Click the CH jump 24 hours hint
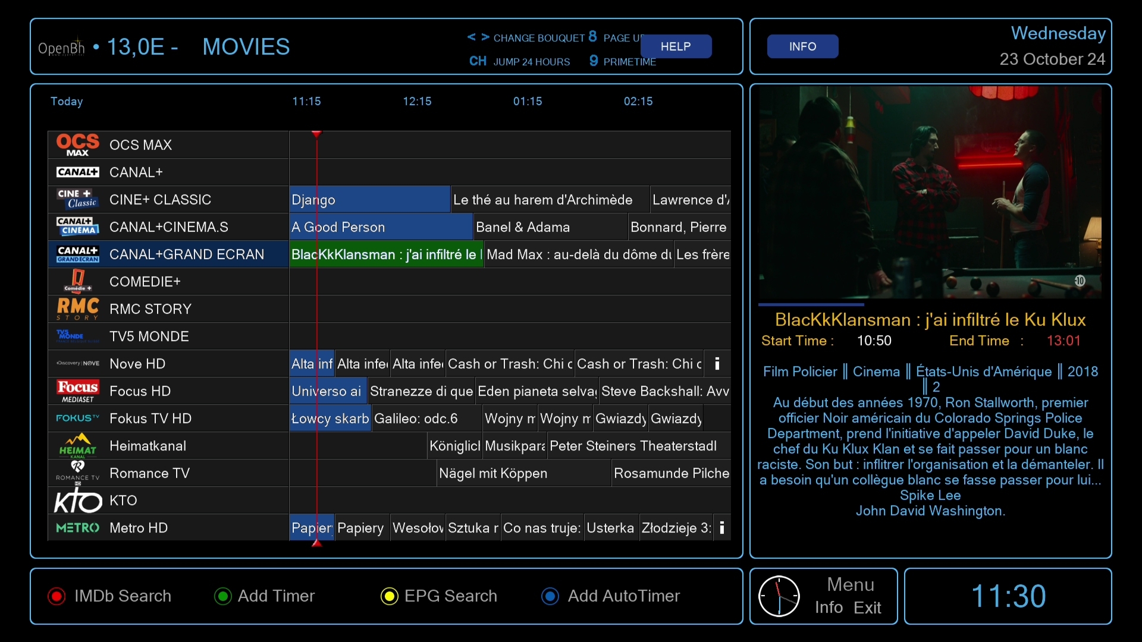The image size is (1142, 642). (x=519, y=61)
